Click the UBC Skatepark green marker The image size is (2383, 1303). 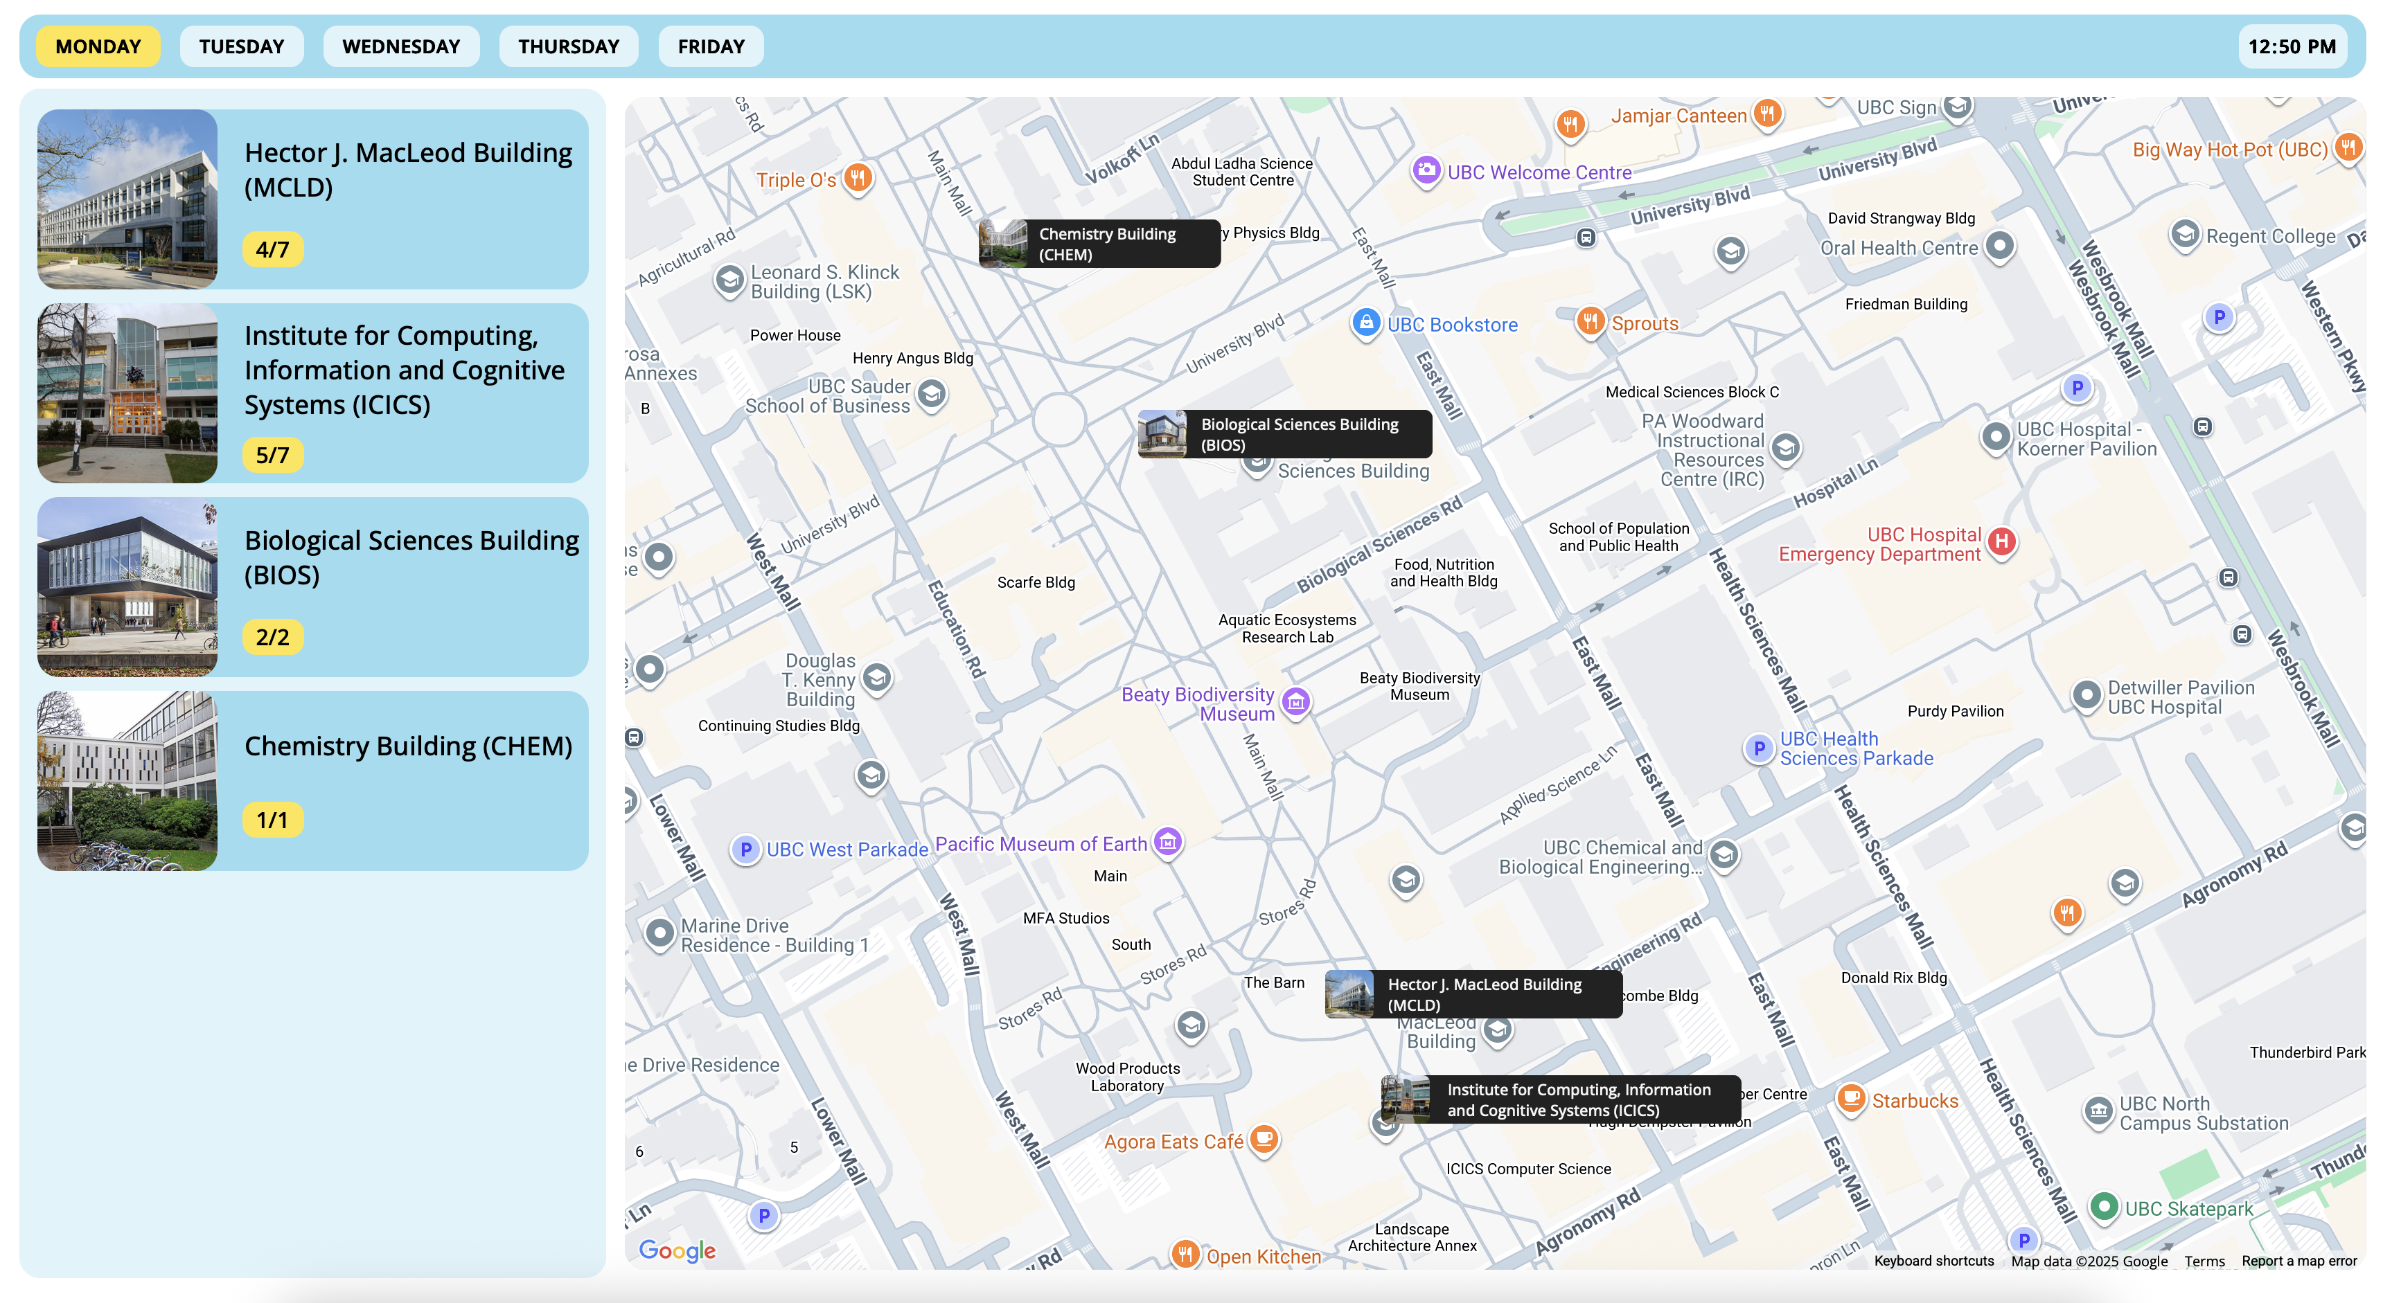pos(2104,1206)
